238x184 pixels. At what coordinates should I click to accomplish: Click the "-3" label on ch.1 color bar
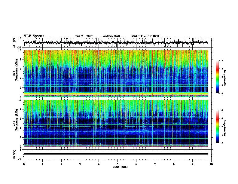click(221, 60)
